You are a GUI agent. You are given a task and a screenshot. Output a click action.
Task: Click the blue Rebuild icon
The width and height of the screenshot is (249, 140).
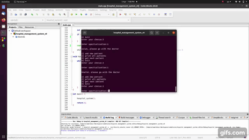86,14
